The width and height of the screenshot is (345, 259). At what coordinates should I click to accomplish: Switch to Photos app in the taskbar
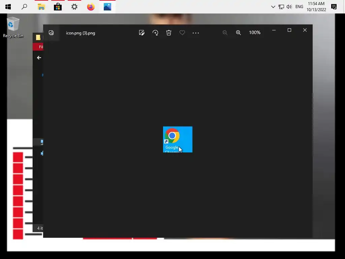click(107, 7)
